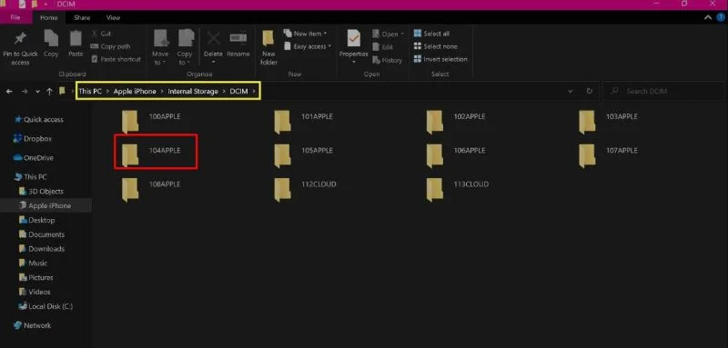Select This PC in the sidebar
This screenshot has height=348, width=728.
pyautogui.click(x=31, y=177)
